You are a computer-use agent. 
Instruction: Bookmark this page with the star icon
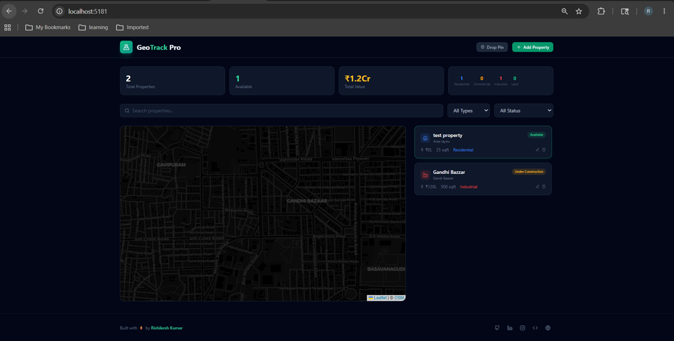(x=579, y=11)
